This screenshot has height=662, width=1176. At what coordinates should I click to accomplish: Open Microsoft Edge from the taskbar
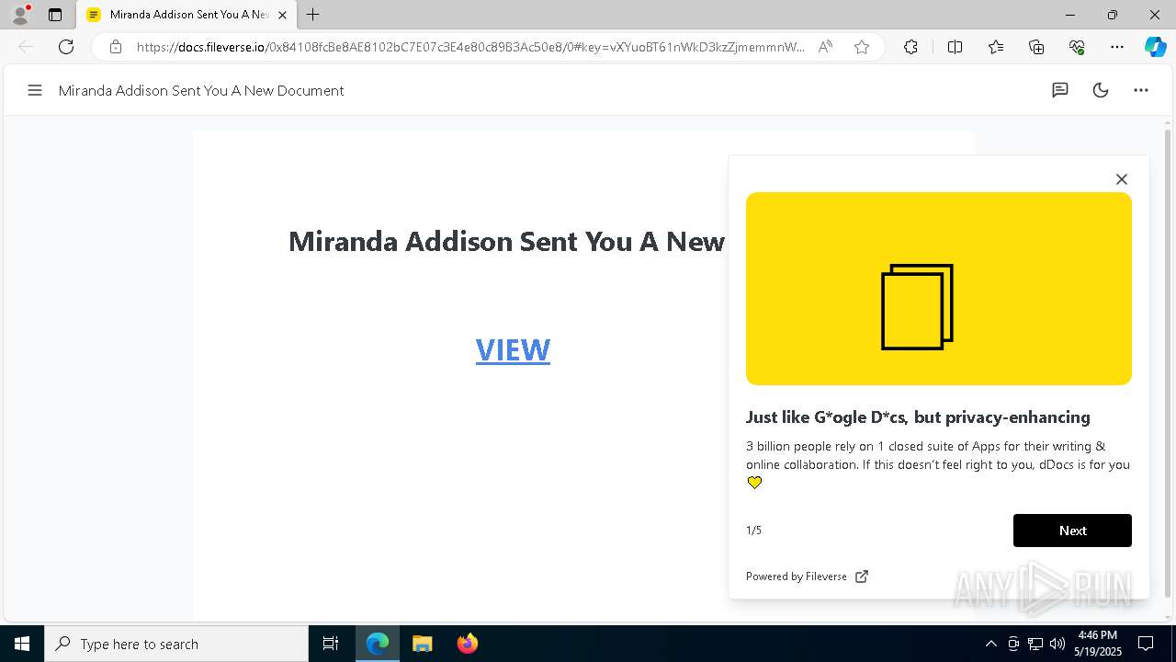pos(378,644)
